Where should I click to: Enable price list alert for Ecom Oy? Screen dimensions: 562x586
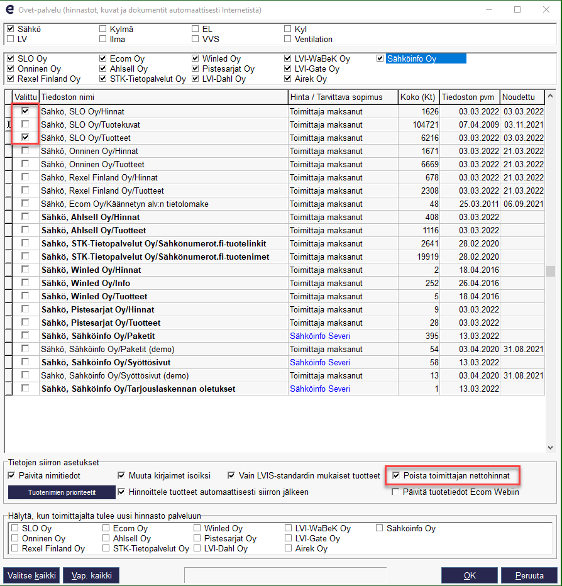106,528
